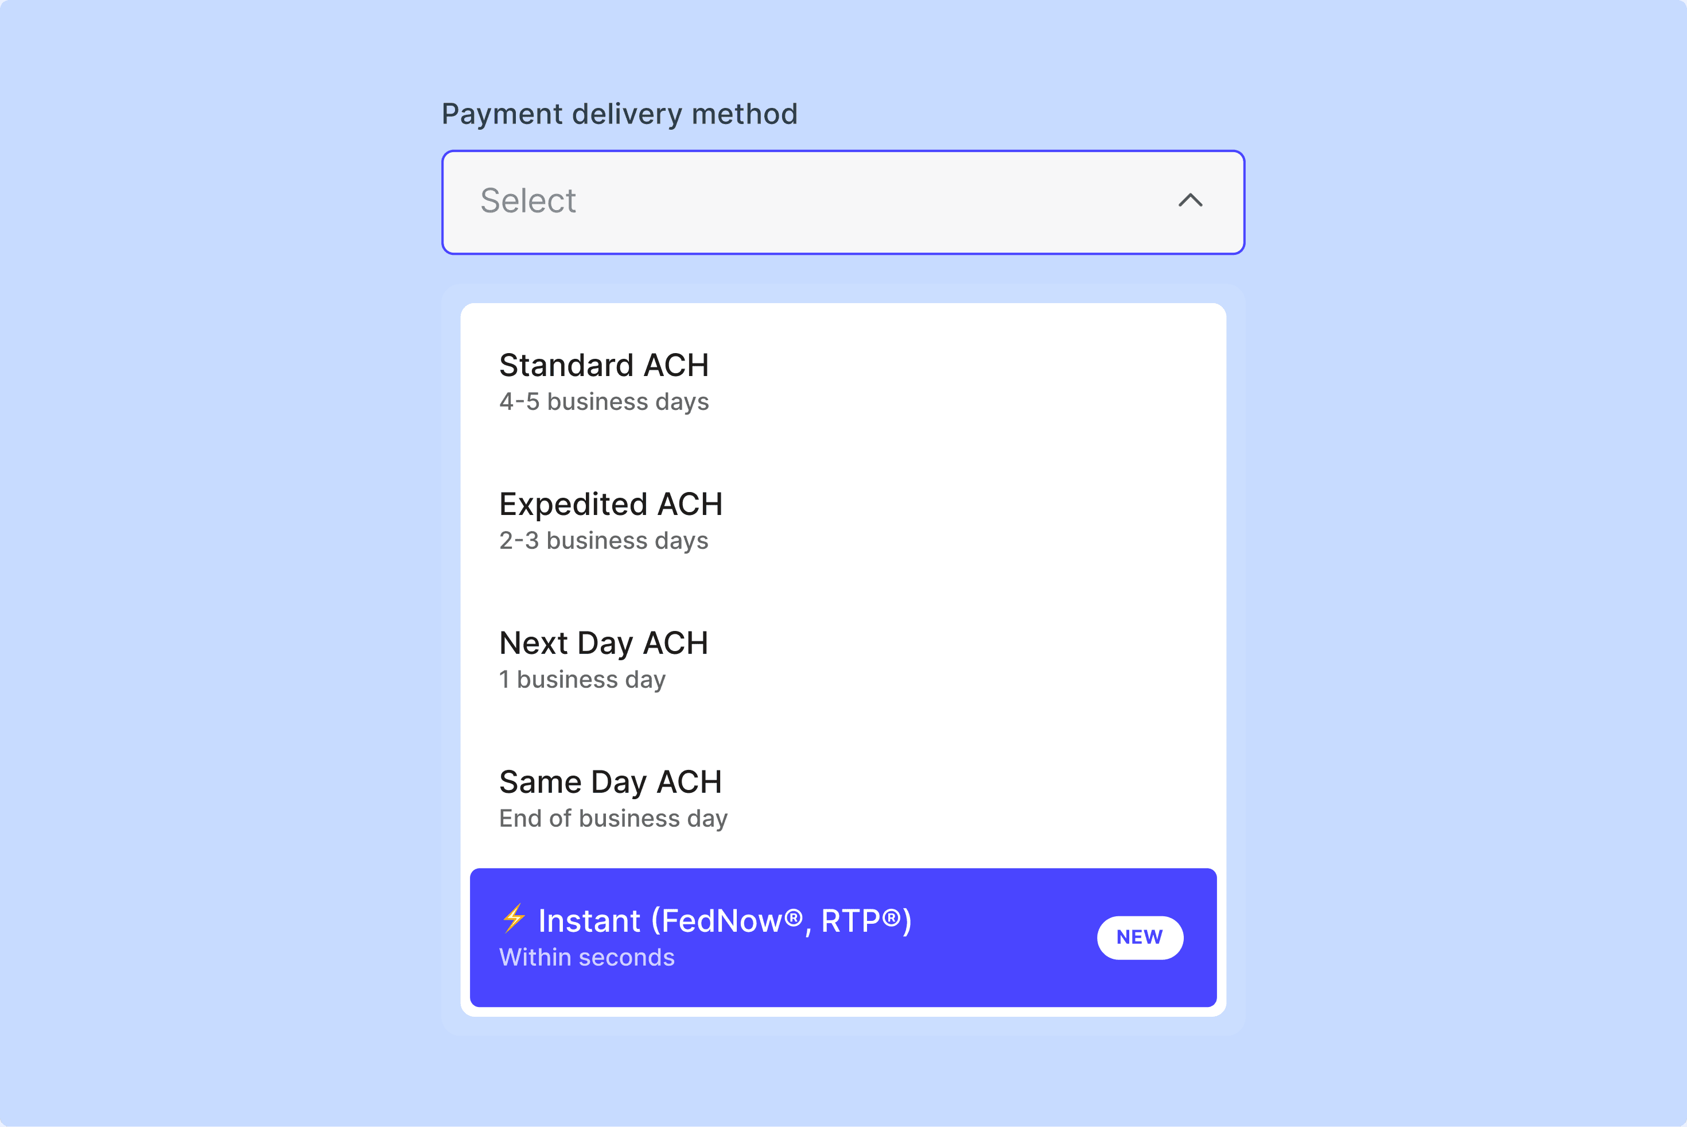Click the registered symbol after FedNow
Screen dimensions: 1687x1127
point(793,917)
